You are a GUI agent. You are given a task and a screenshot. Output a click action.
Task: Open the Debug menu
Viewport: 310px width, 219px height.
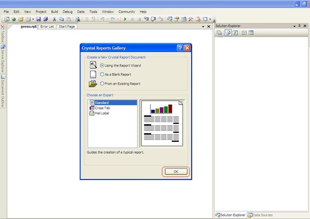click(x=67, y=11)
